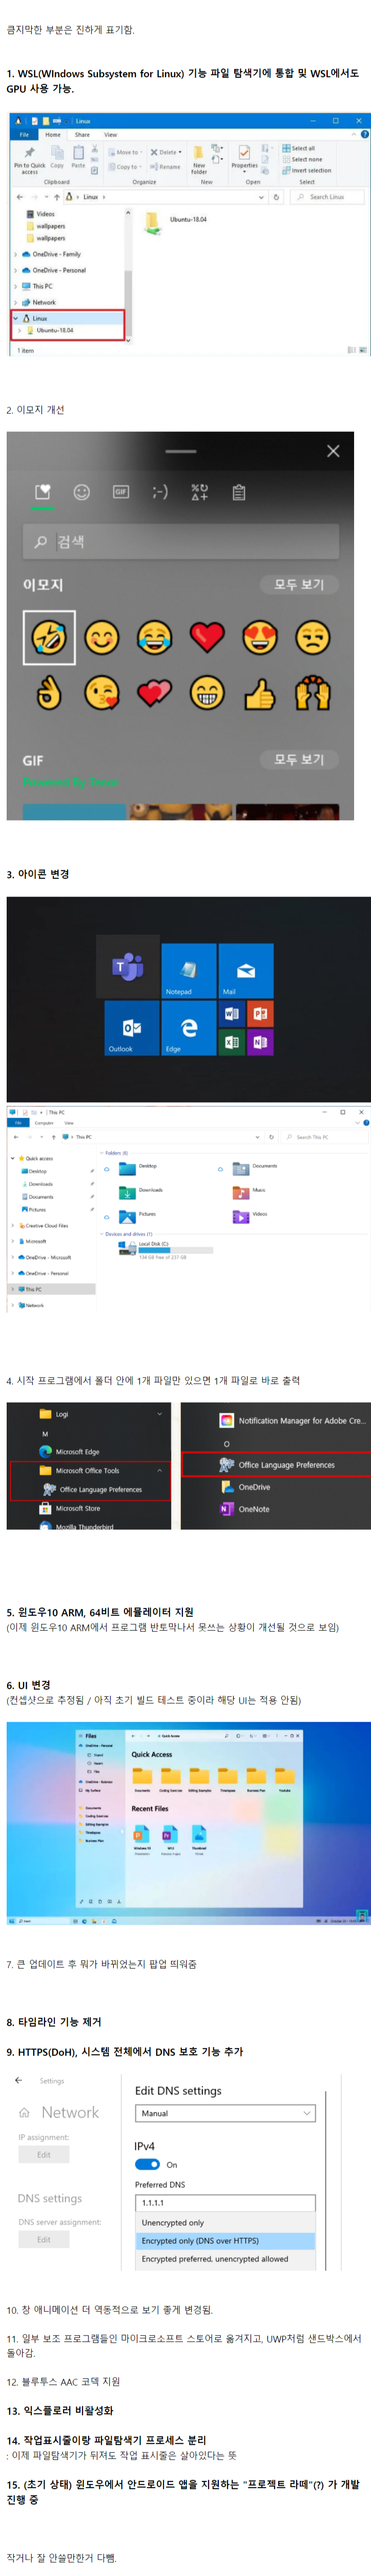Choose Encrypted only (DNS over HTTPS) option
371x2576 pixels.
pyautogui.click(x=225, y=2241)
